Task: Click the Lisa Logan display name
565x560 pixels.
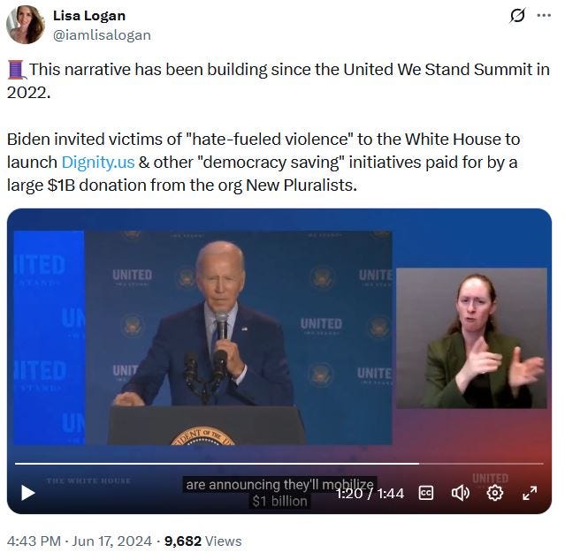Action: pyautogui.click(x=89, y=16)
